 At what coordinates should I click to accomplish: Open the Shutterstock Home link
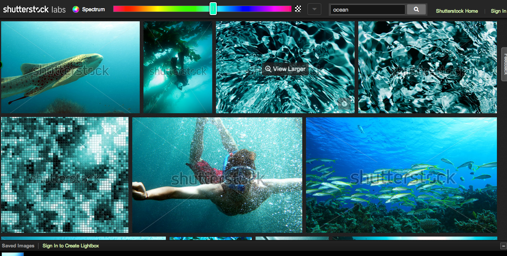pyautogui.click(x=457, y=11)
